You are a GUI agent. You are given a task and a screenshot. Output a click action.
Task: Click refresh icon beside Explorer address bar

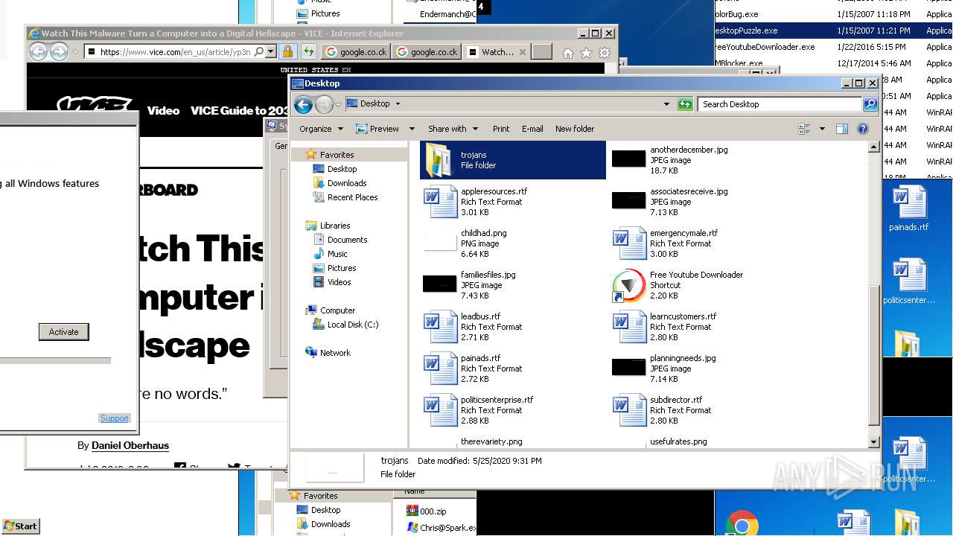tap(685, 104)
